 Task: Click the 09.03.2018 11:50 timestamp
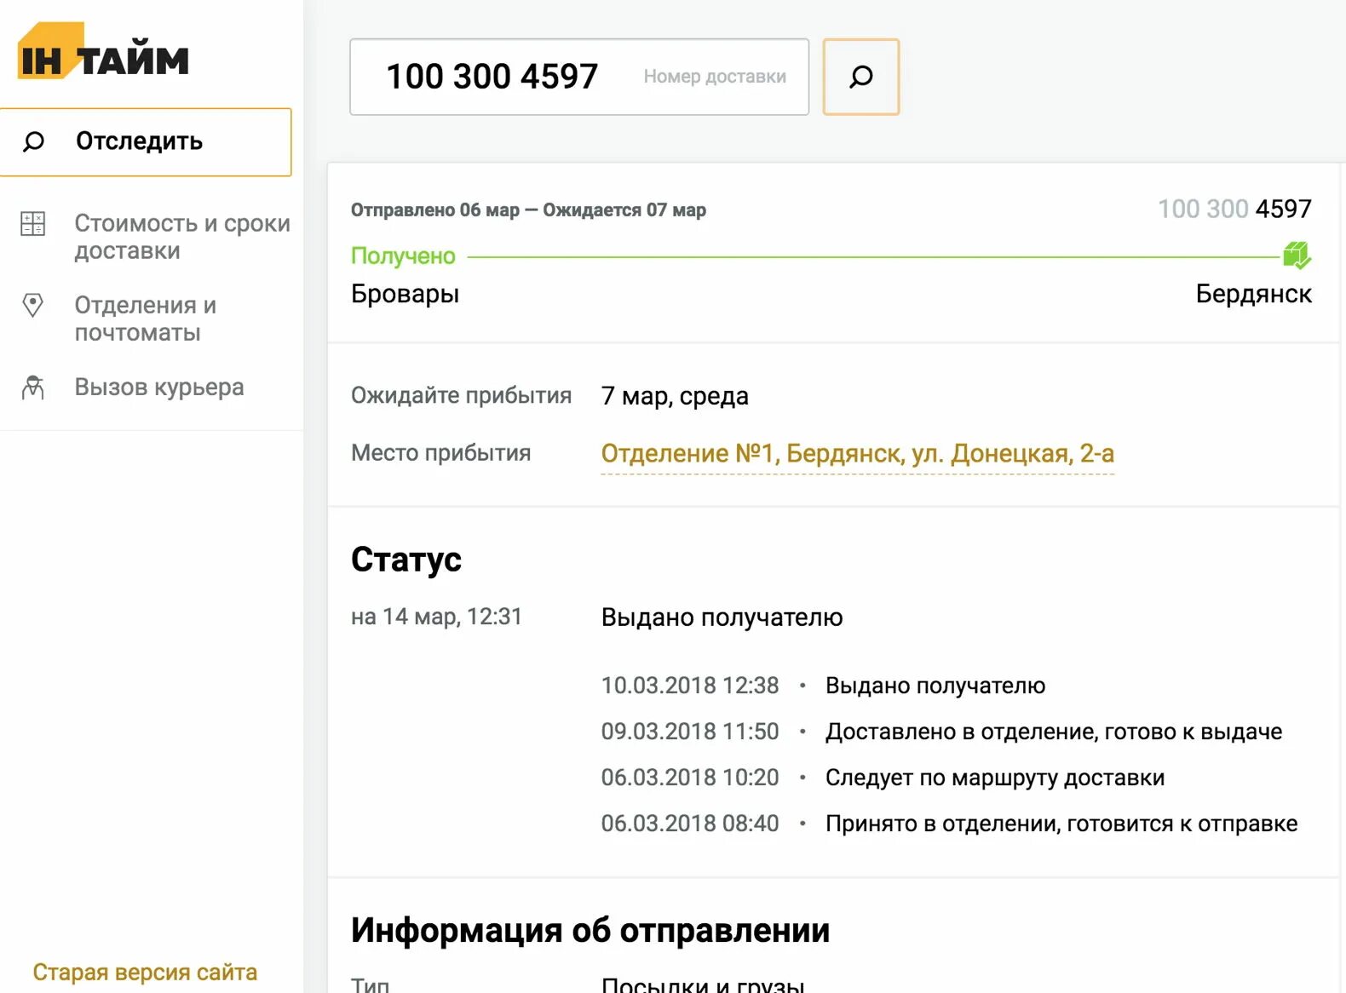click(690, 732)
